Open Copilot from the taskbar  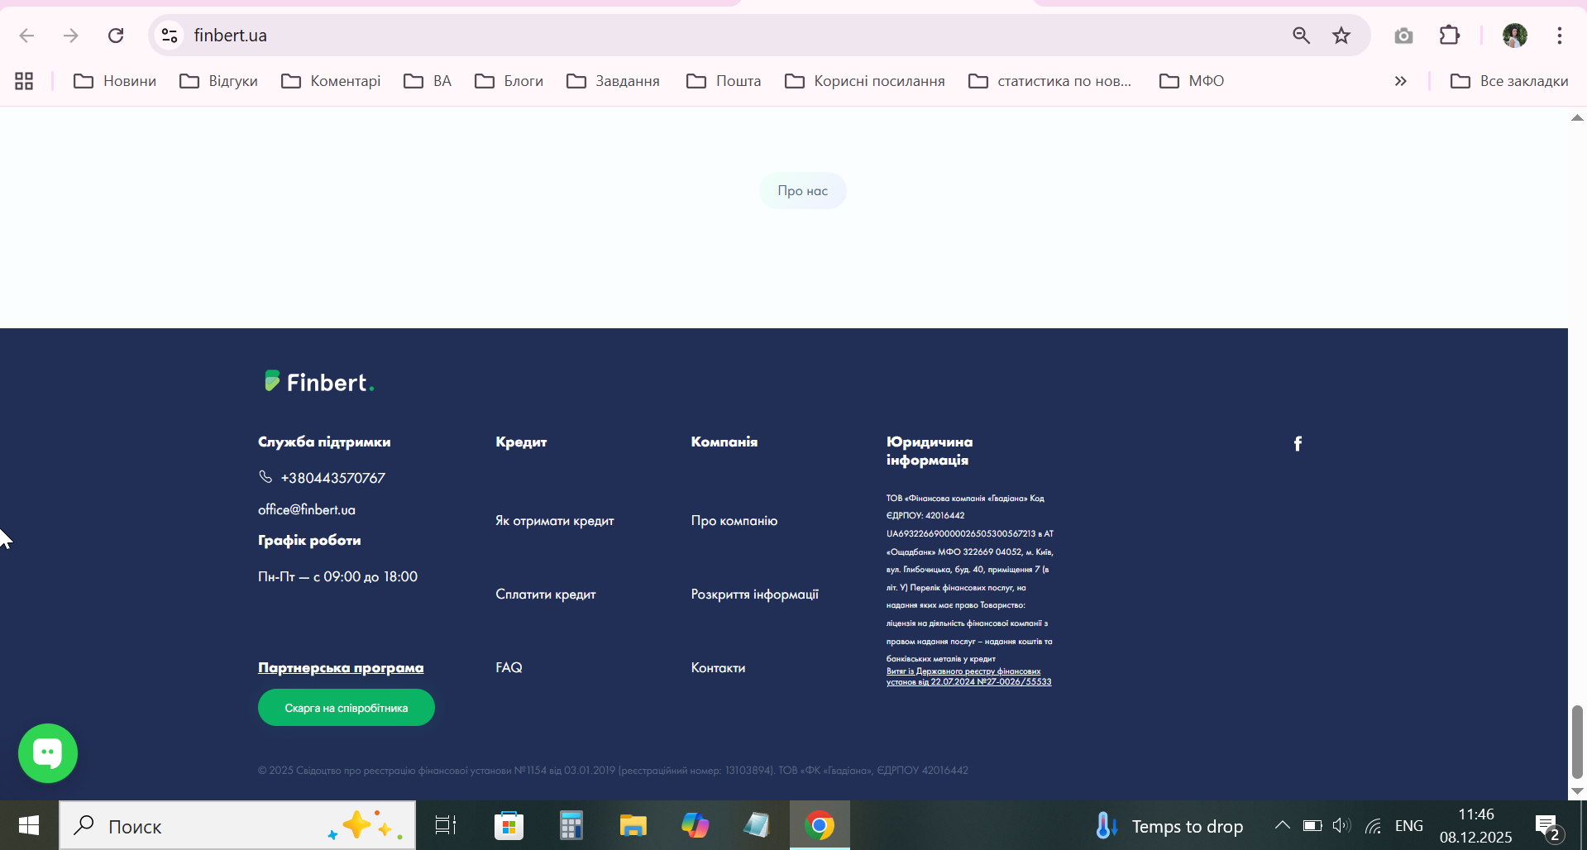pyautogui.click(x=695, y=825)
